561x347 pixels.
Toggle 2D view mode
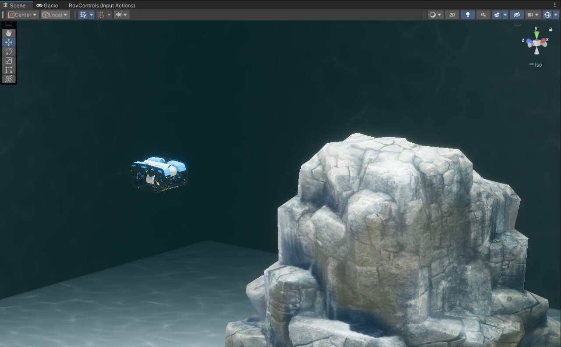pos(452,14)
